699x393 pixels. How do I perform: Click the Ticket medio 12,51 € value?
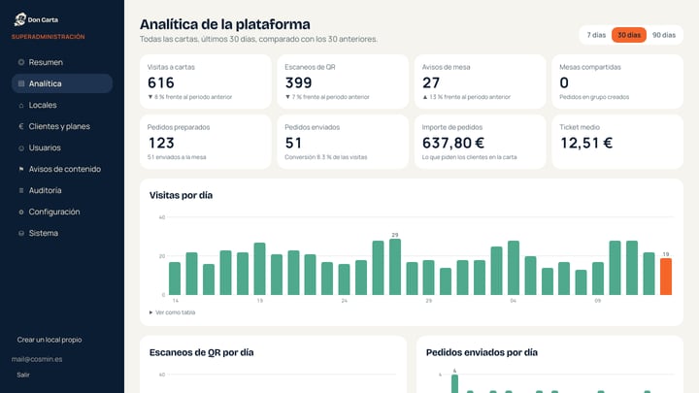pos(585,143)
